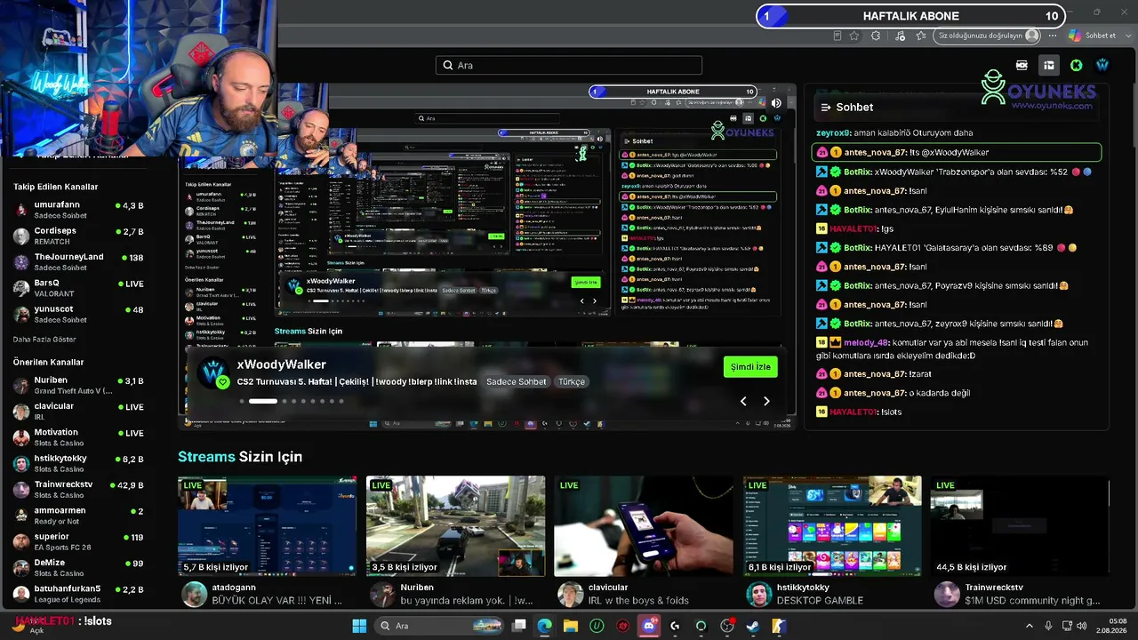Open Microsoft Edge from the taskbar
Image resolution: width=1138 pixels, height=640 pixels.
coord(545,626)
